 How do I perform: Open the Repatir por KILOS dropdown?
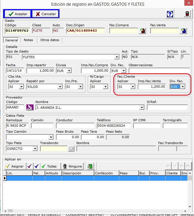pos(60,87)
